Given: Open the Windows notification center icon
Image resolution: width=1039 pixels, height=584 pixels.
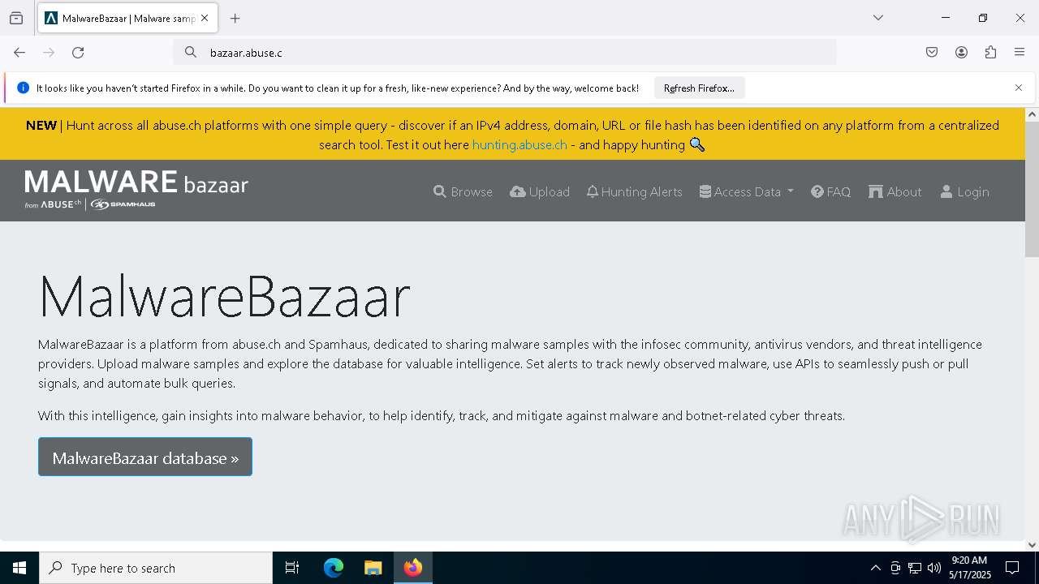Looking at the screenshot, I should (1012, 568).
